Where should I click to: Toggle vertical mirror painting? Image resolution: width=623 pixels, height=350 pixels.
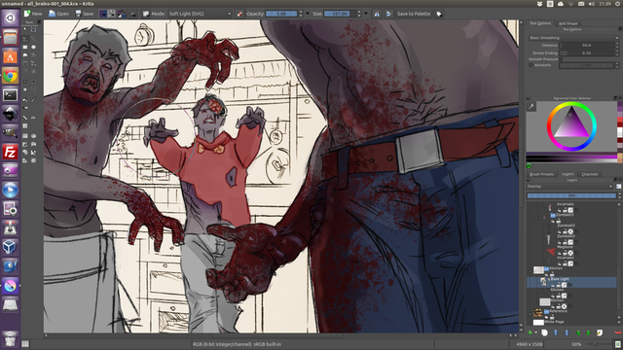(x=388, y=14)
